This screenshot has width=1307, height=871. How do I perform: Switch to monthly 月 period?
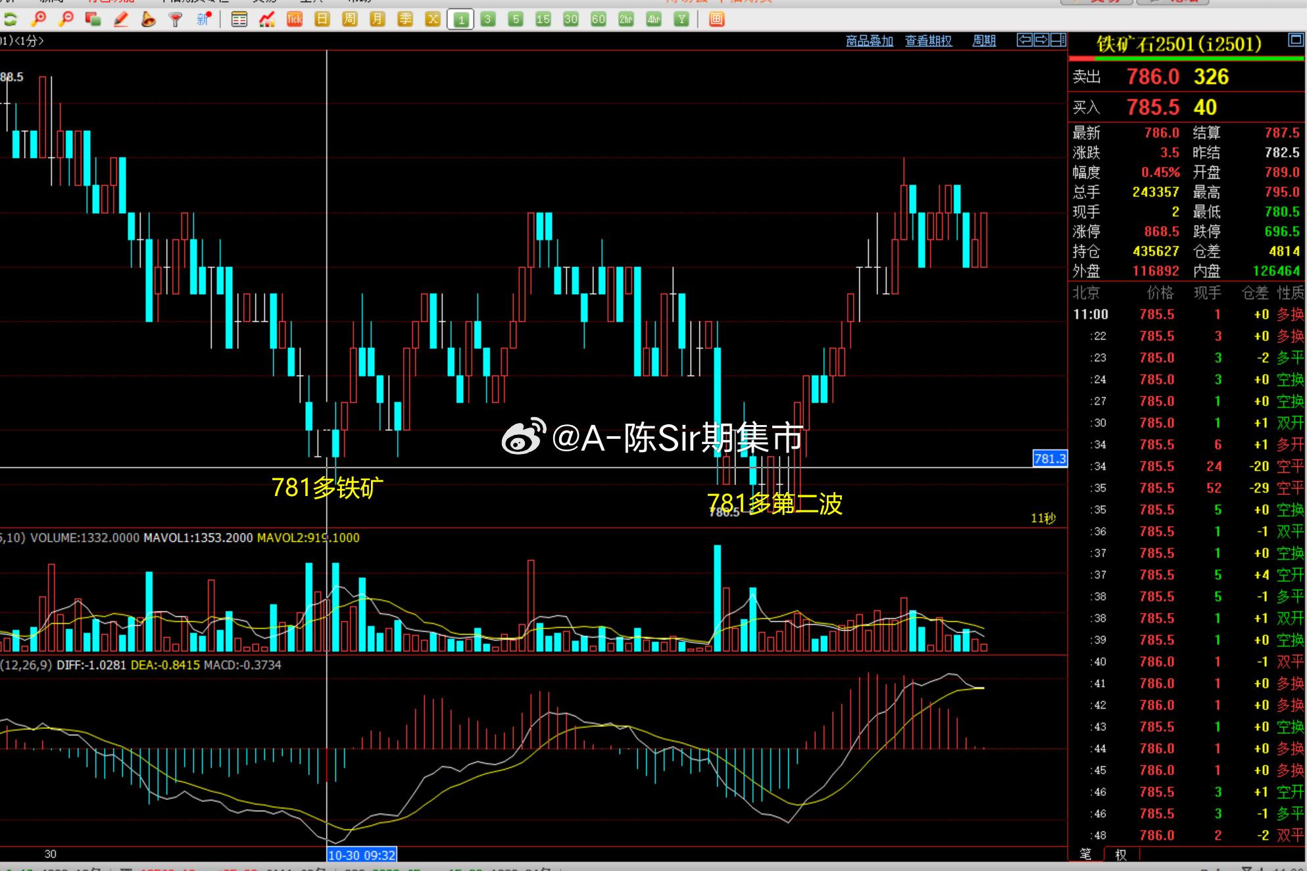(x=378, y=20)
